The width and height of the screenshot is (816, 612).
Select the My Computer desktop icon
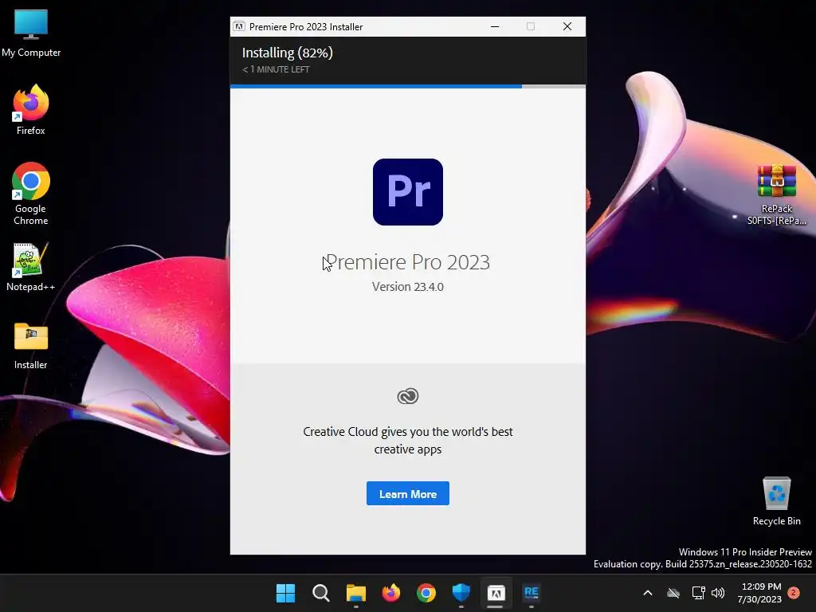point(31,33)
